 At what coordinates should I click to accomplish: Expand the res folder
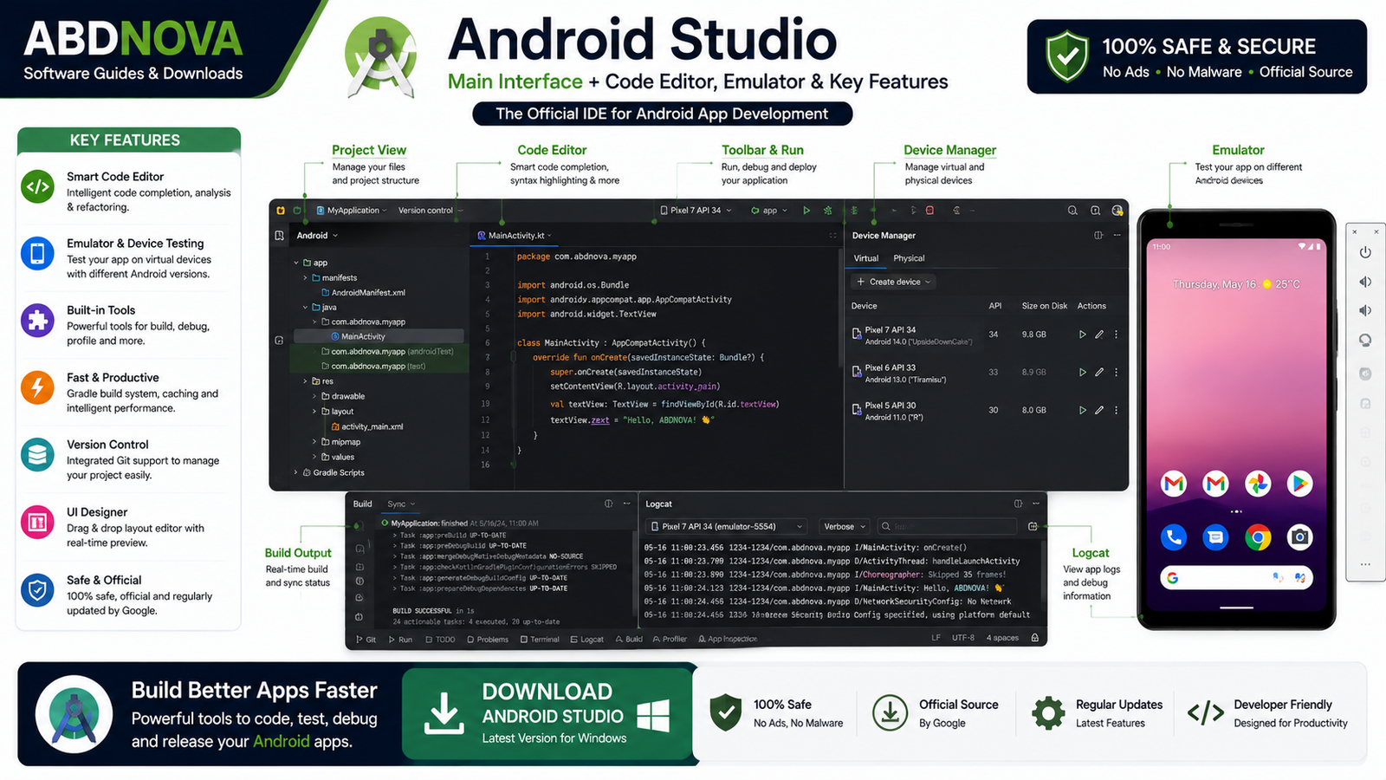(306, 381)
